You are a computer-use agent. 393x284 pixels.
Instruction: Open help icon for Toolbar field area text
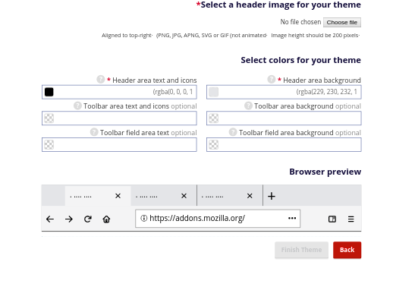94,132
